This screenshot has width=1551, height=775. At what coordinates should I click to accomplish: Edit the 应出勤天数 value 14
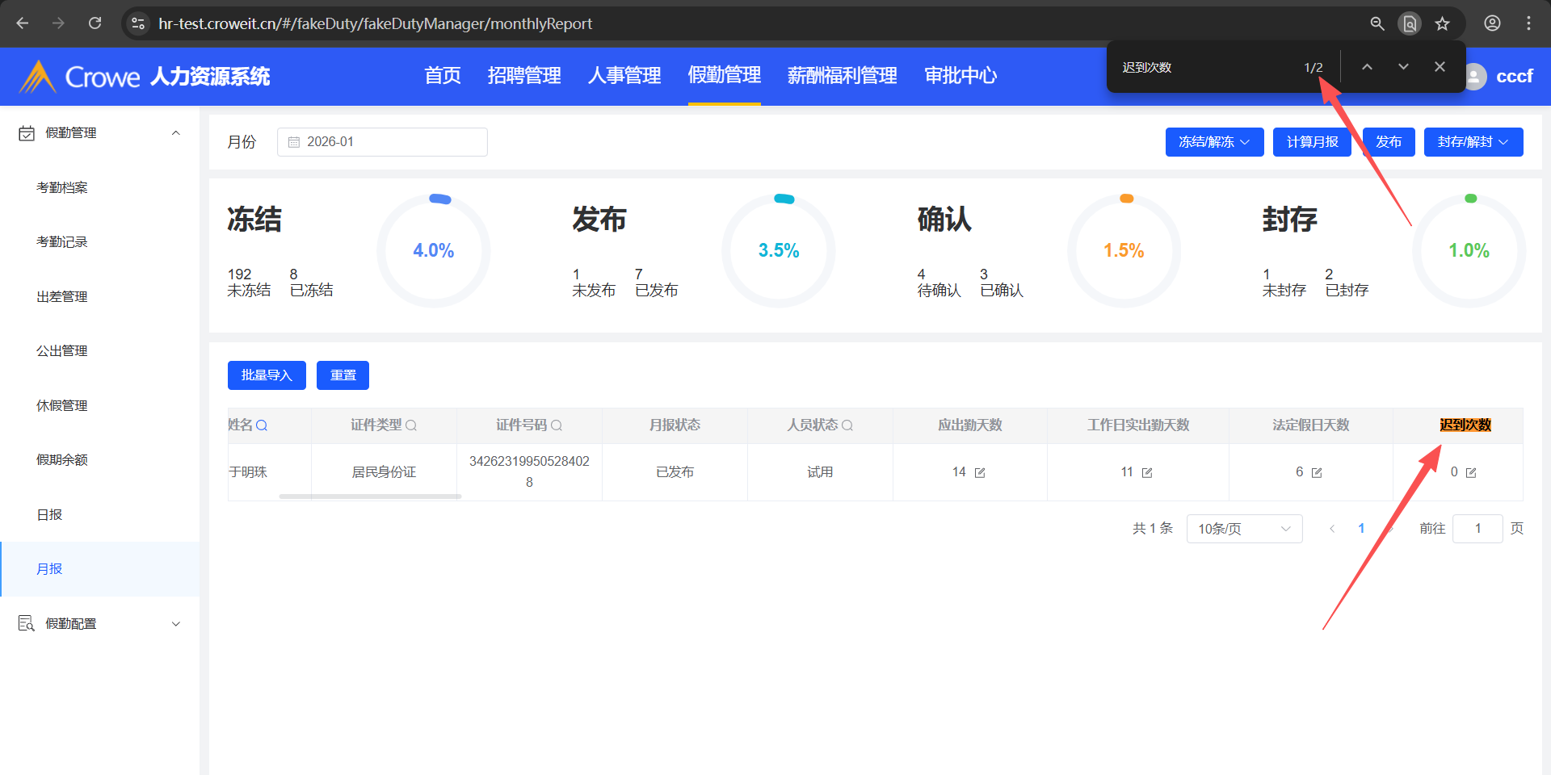[980, 473]
